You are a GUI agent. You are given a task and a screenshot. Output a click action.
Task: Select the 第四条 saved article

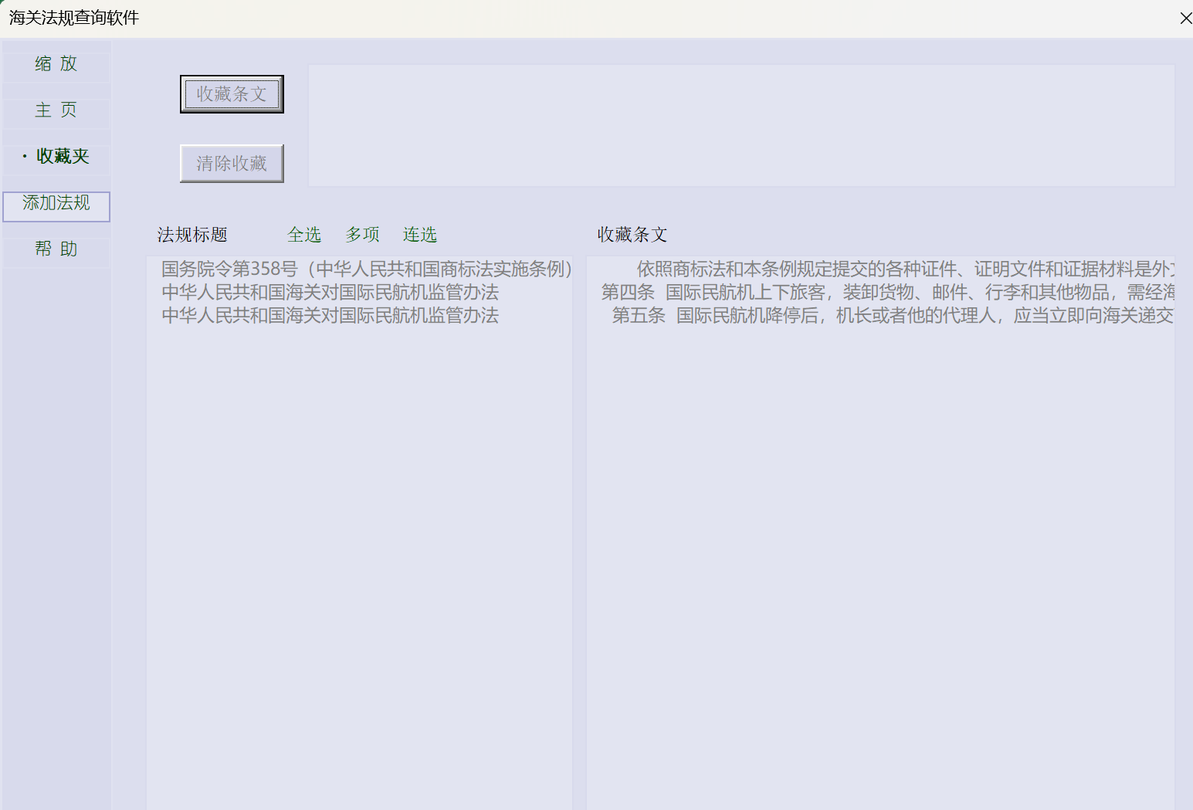pos(888,292)
